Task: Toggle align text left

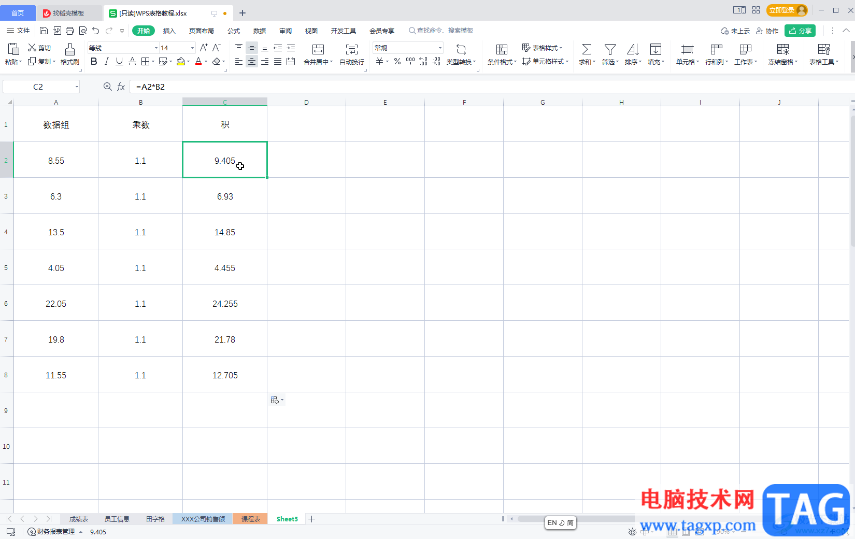Action: coord(238,61)
